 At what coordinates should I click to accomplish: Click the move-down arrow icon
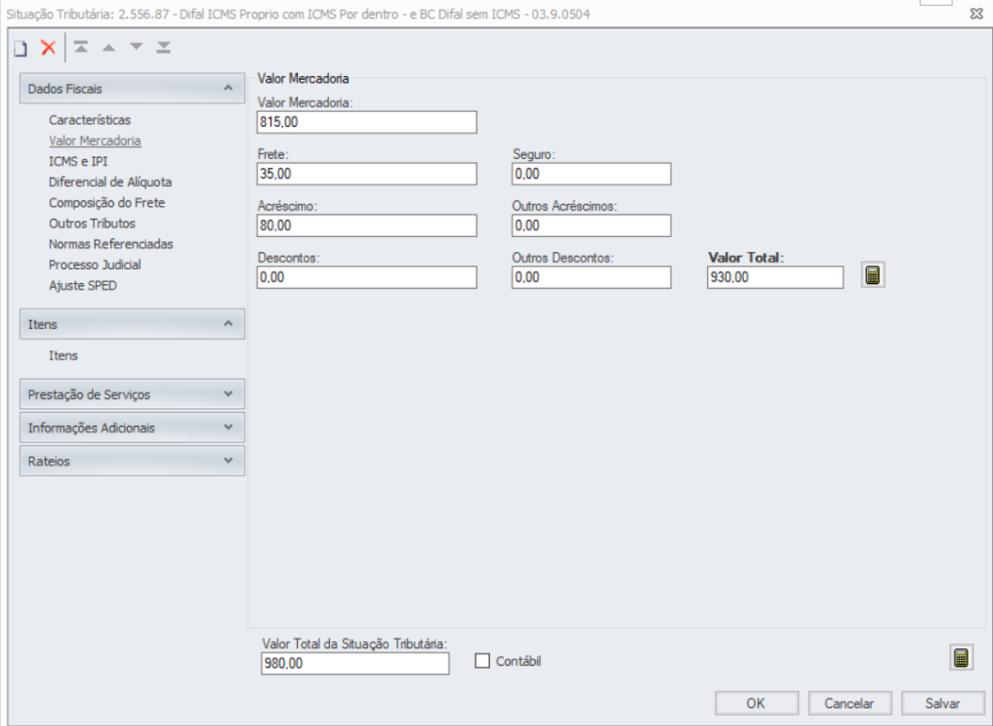pos(136,47)
